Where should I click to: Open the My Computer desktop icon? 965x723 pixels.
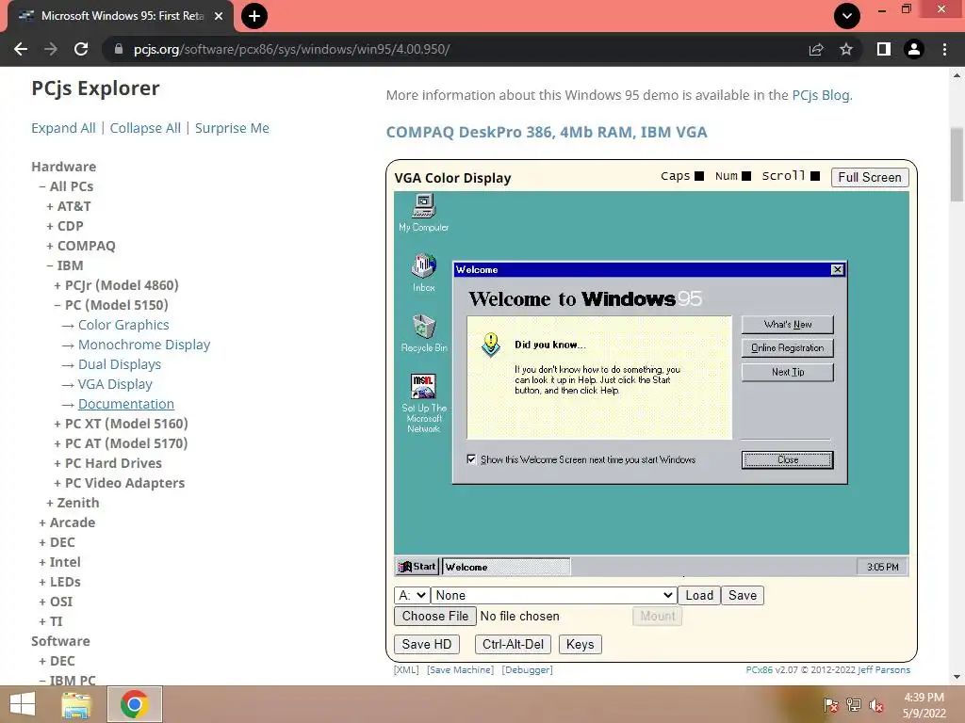pyautogui.click(x=423, y=212)
